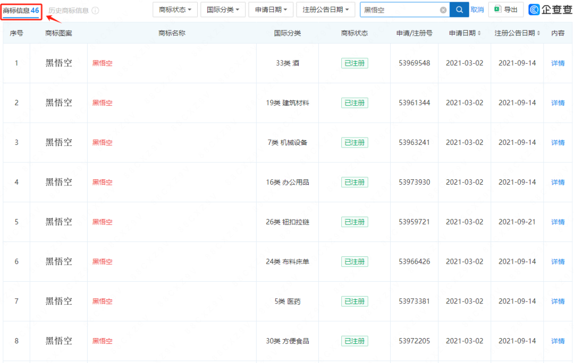
Task: Click the 黑悟空 trademark image in row 1
Action: point(58,63)
